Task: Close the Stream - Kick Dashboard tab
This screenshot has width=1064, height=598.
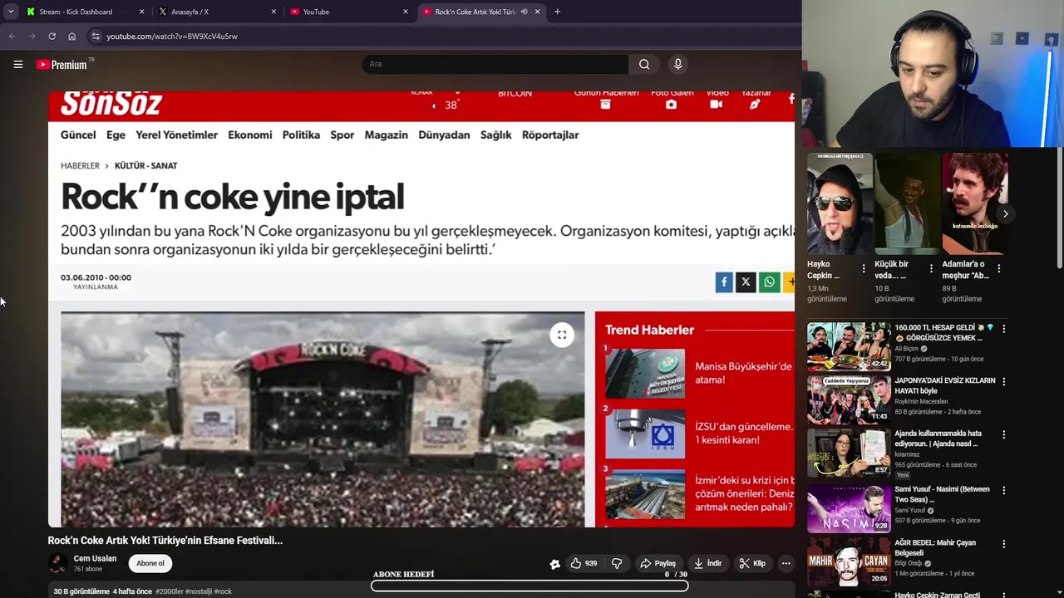Action: tap(141, 12)
